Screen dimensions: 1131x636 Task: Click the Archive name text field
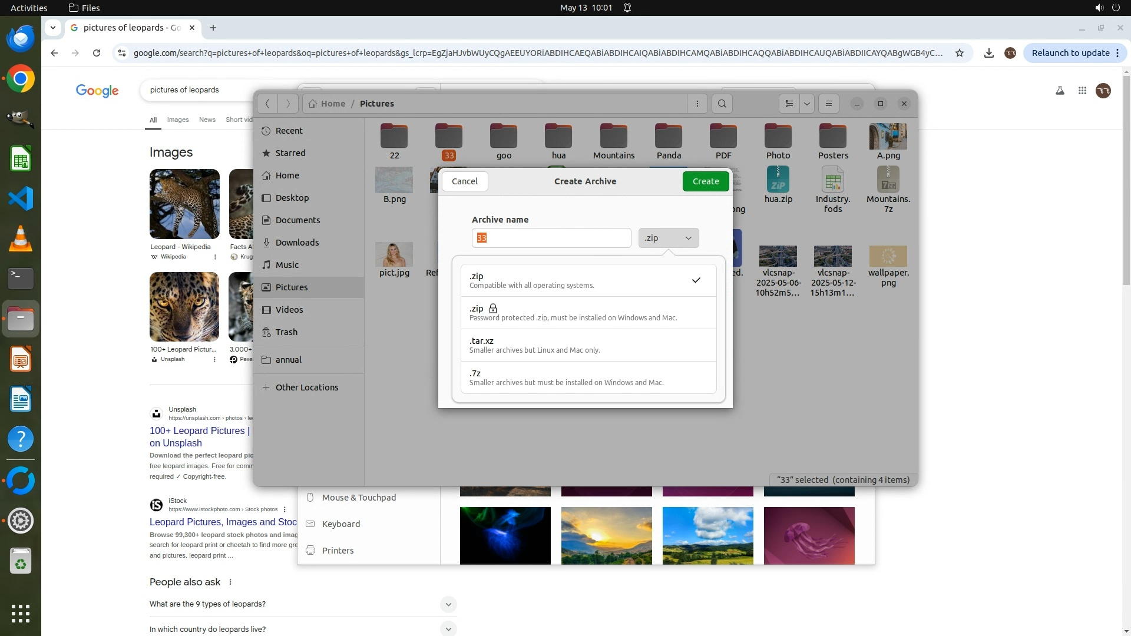pos(551,238)
